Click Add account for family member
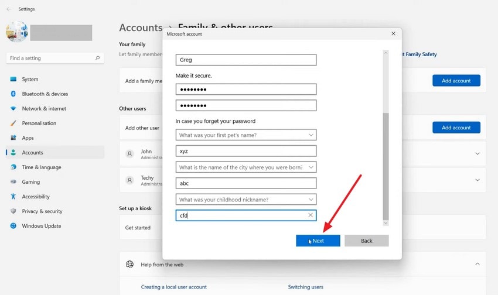 coord(456,81)
